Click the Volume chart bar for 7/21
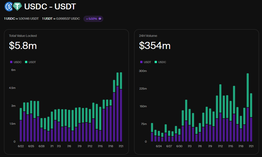Image resolution: width=262 pixels, height=157 pixels. point(251,117)
